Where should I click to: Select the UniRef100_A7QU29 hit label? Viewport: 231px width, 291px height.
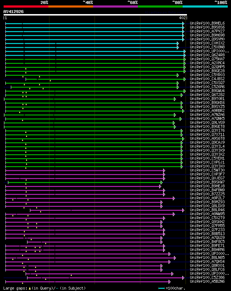pyautogui.click(x=207, y=238)
